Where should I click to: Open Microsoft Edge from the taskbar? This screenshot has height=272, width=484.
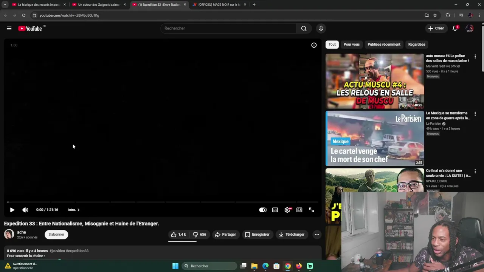265,266
